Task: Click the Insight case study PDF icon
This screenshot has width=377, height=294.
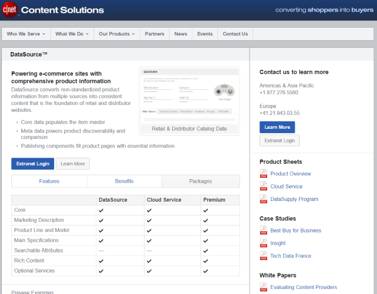Action: pyautogui.click(x=263, y=243)
